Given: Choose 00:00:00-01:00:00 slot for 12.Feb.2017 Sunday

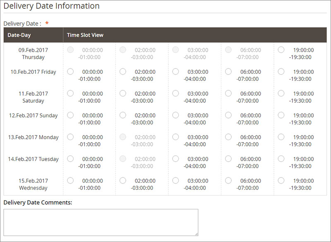Looking at the screenshot, I should click(70, 115).
